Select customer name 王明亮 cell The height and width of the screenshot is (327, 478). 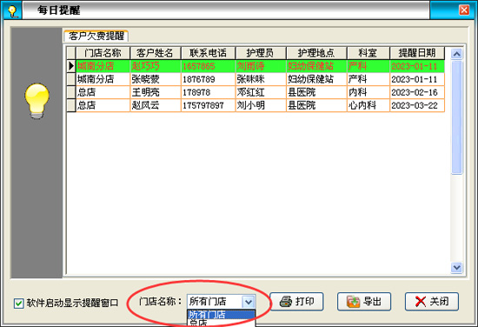pyautogui.click(x=156, y=92)
